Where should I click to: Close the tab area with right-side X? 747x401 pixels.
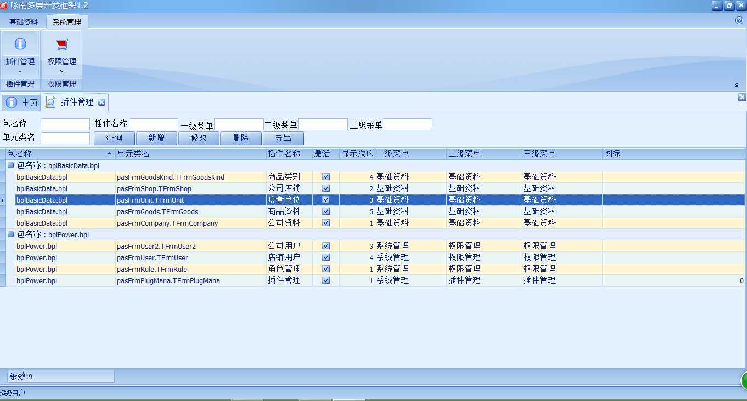point(742,97)
